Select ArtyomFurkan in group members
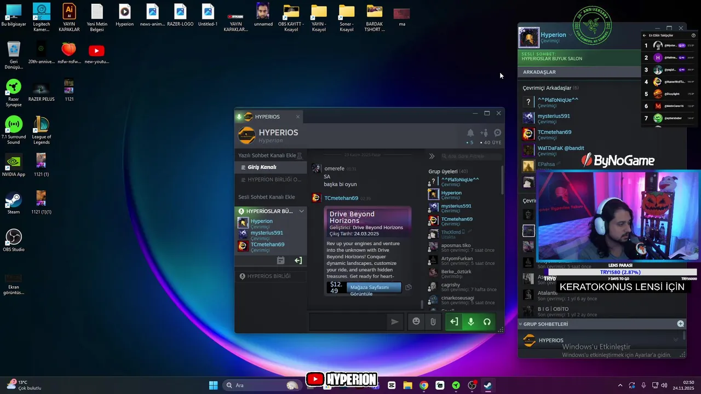701x394 pixels. pyautogui.click(x=463, y=260)
